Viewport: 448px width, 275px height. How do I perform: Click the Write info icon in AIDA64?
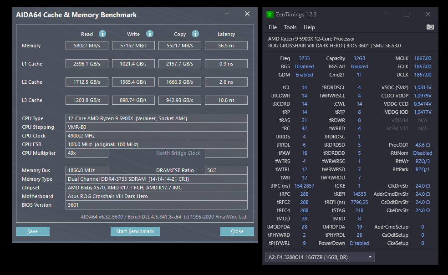[x=150, y=34]
